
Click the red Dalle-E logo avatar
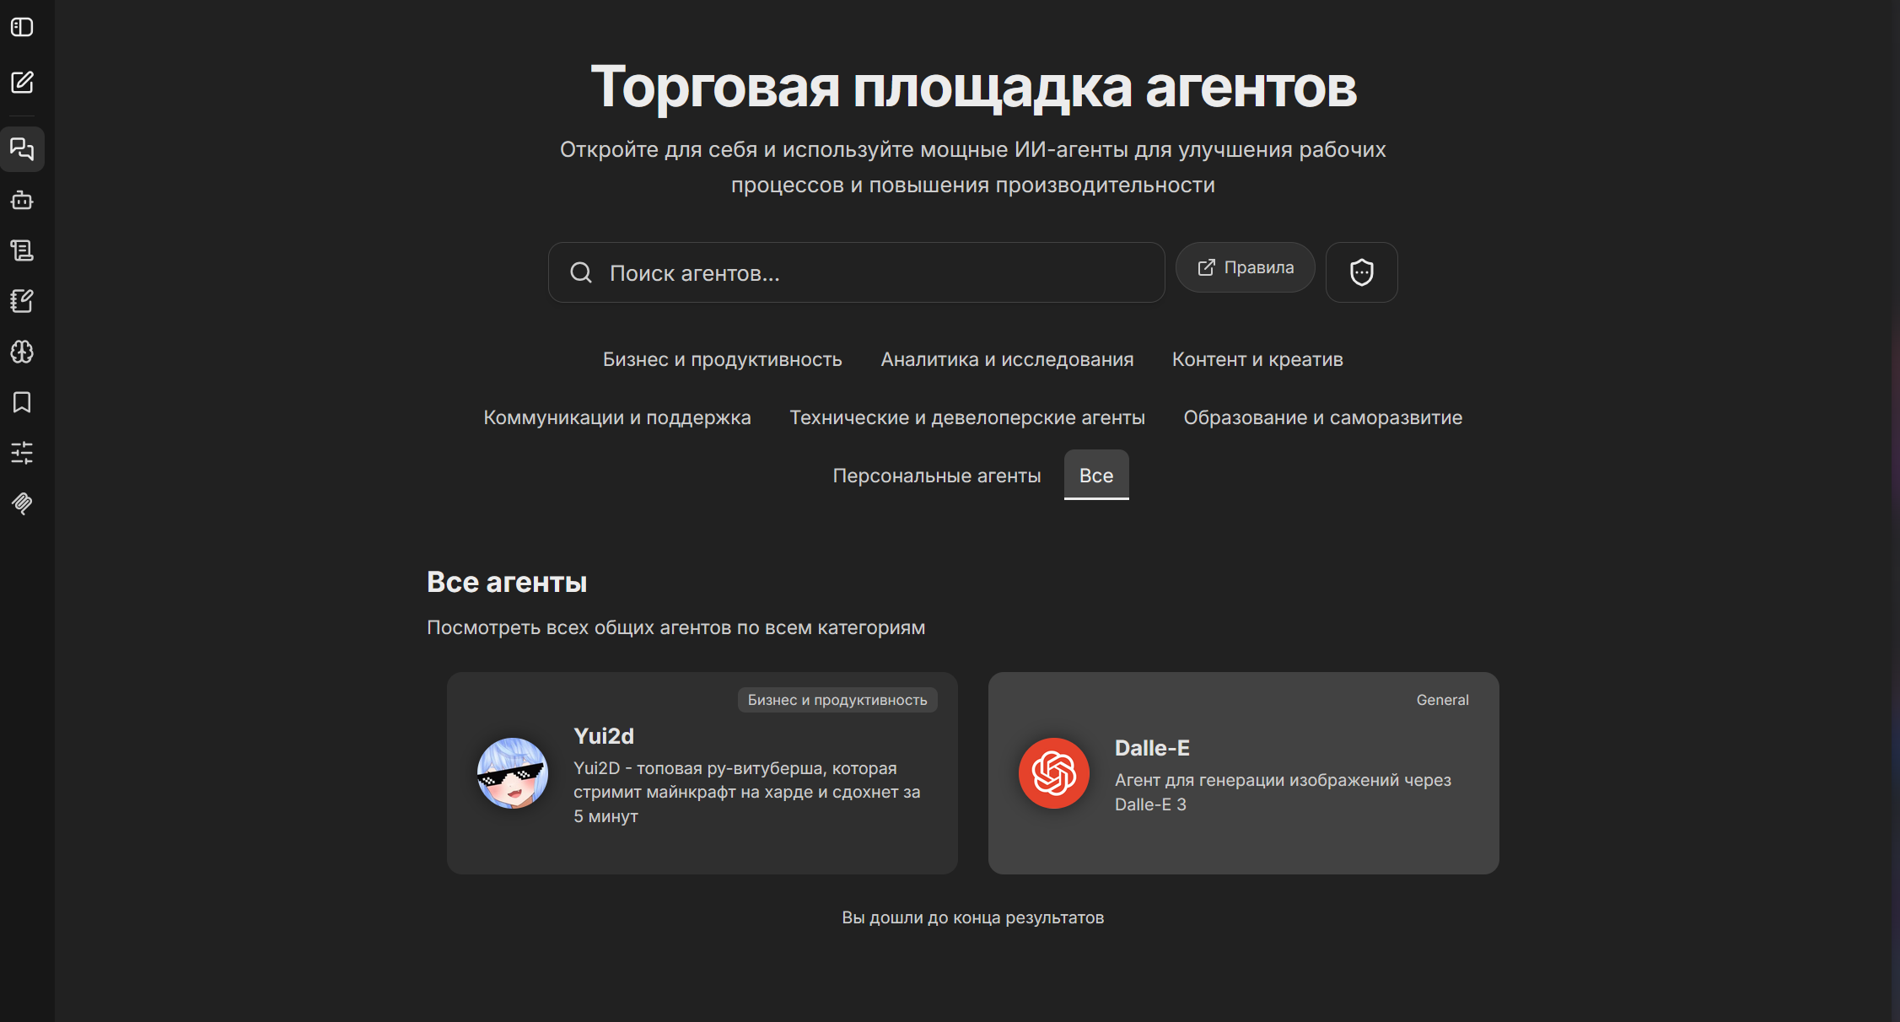click(x=1054, y=773)
